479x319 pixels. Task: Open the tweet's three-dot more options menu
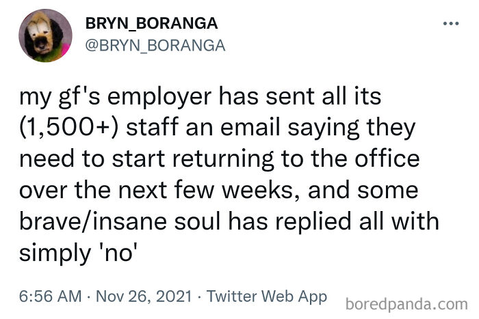tap(450, 25)
